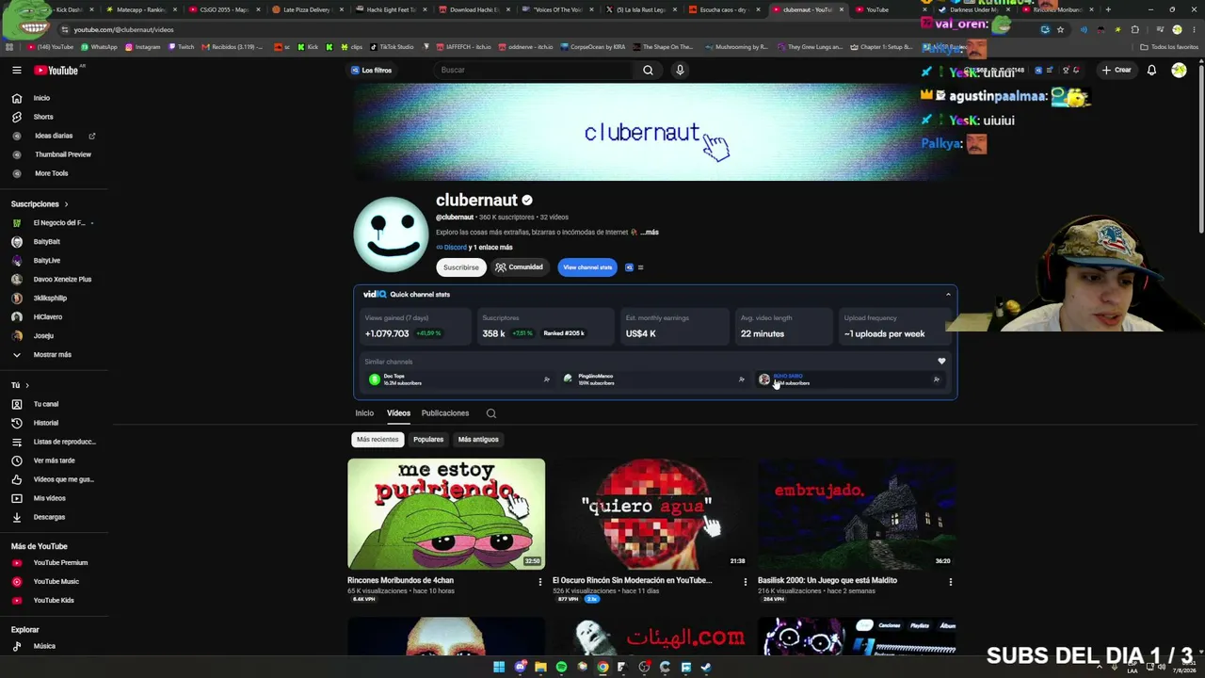Switch to the CS:GO 2055 browser tab

point(222,9)
